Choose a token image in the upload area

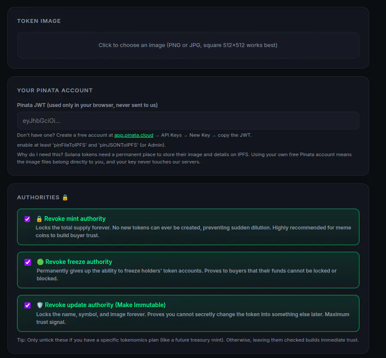coord(188,45)
